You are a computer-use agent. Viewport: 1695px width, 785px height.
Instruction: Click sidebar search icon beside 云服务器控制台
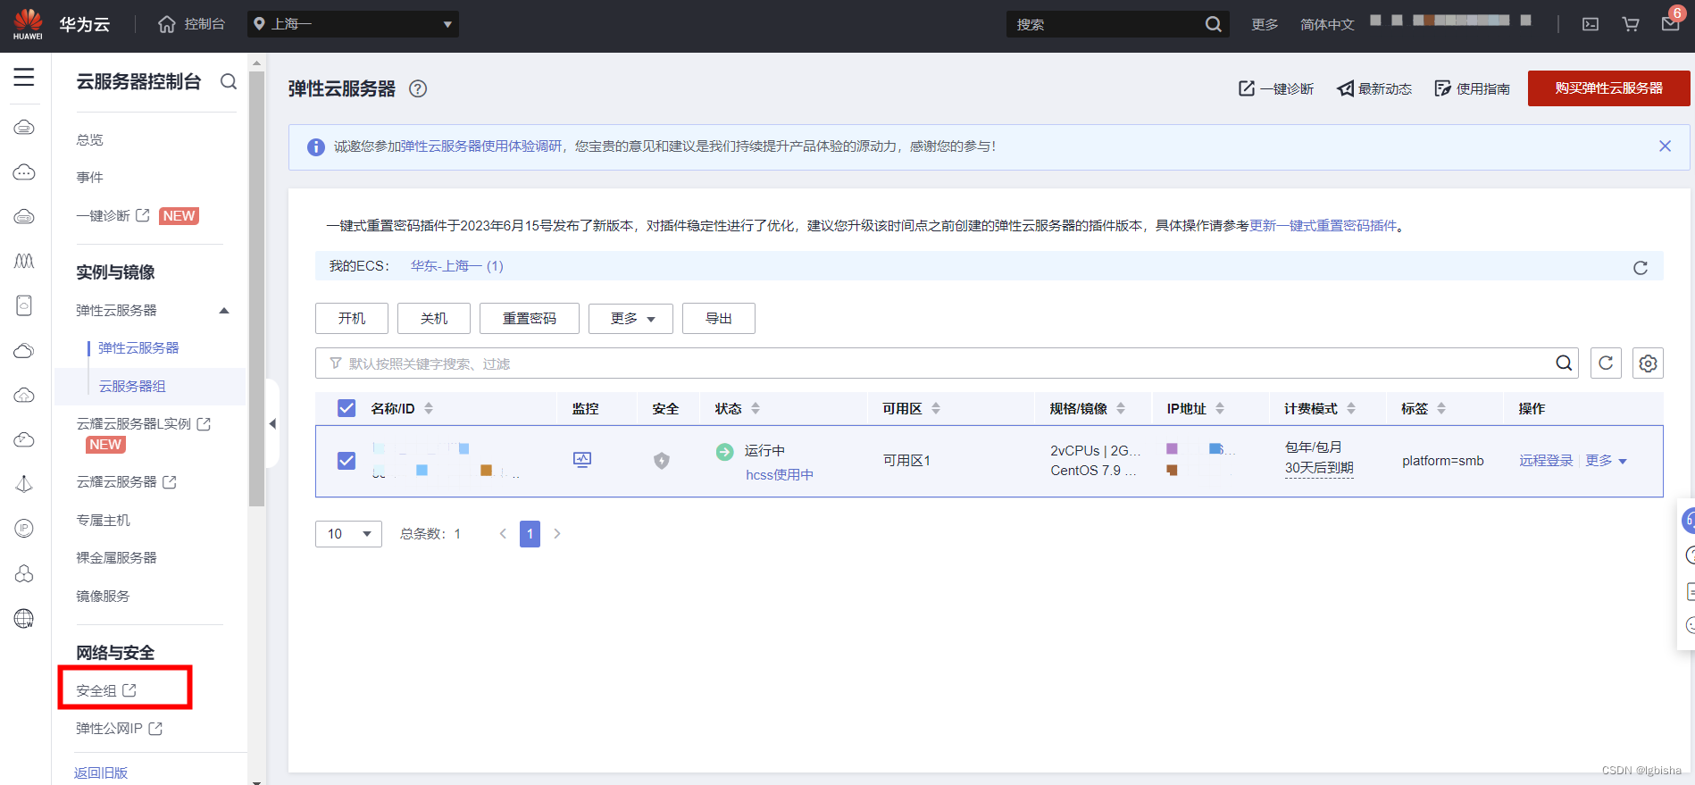click(229, 81)
